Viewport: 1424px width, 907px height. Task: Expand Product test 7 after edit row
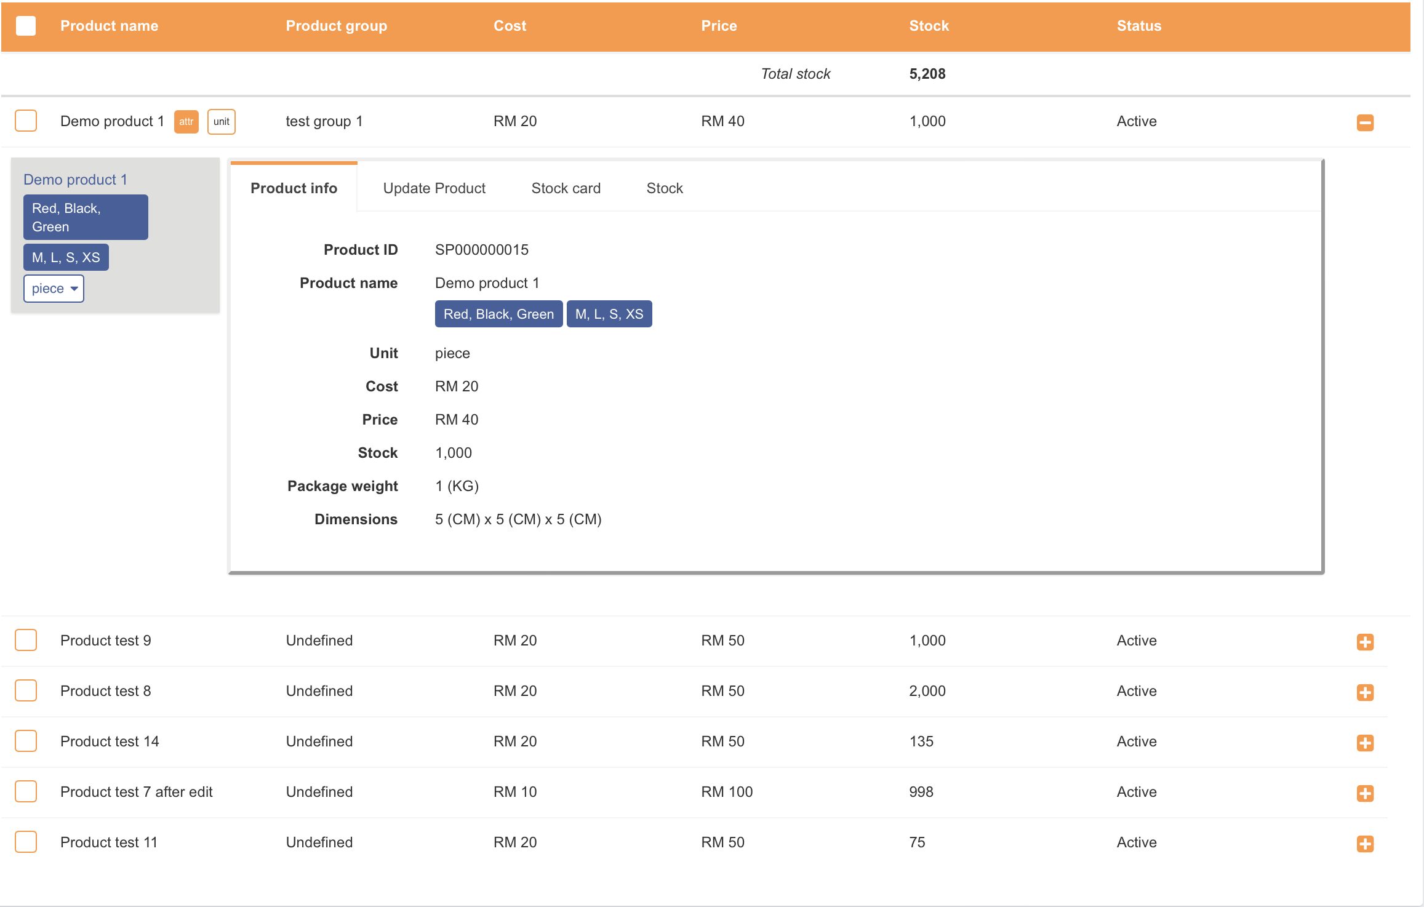pos(1364,793)
